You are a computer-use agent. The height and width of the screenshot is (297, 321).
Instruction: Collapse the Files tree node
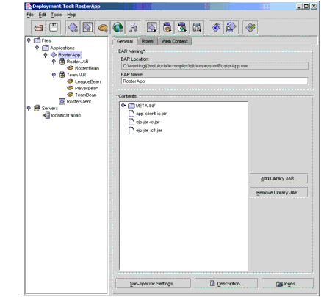click(x=29, y=40)
